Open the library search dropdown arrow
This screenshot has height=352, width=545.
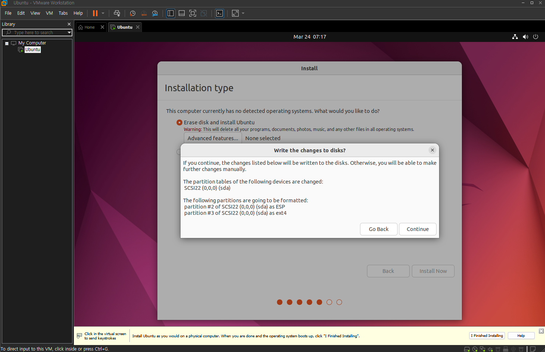(69, 33)
